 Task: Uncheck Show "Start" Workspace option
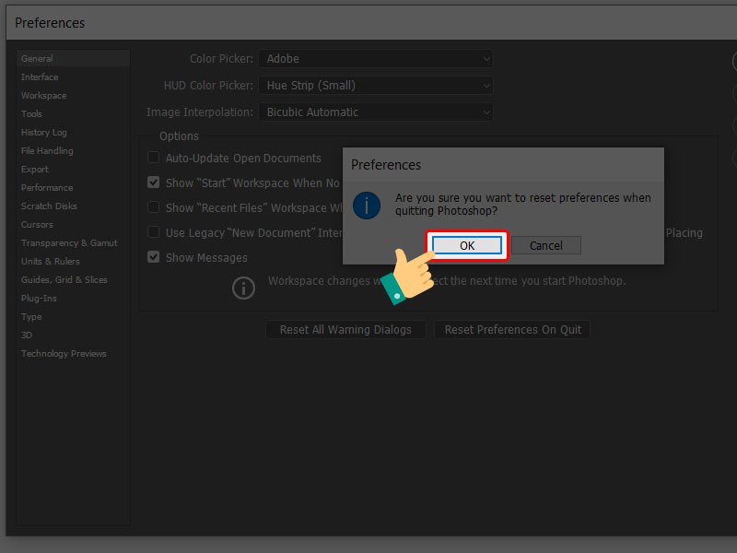tap(154, 183)
